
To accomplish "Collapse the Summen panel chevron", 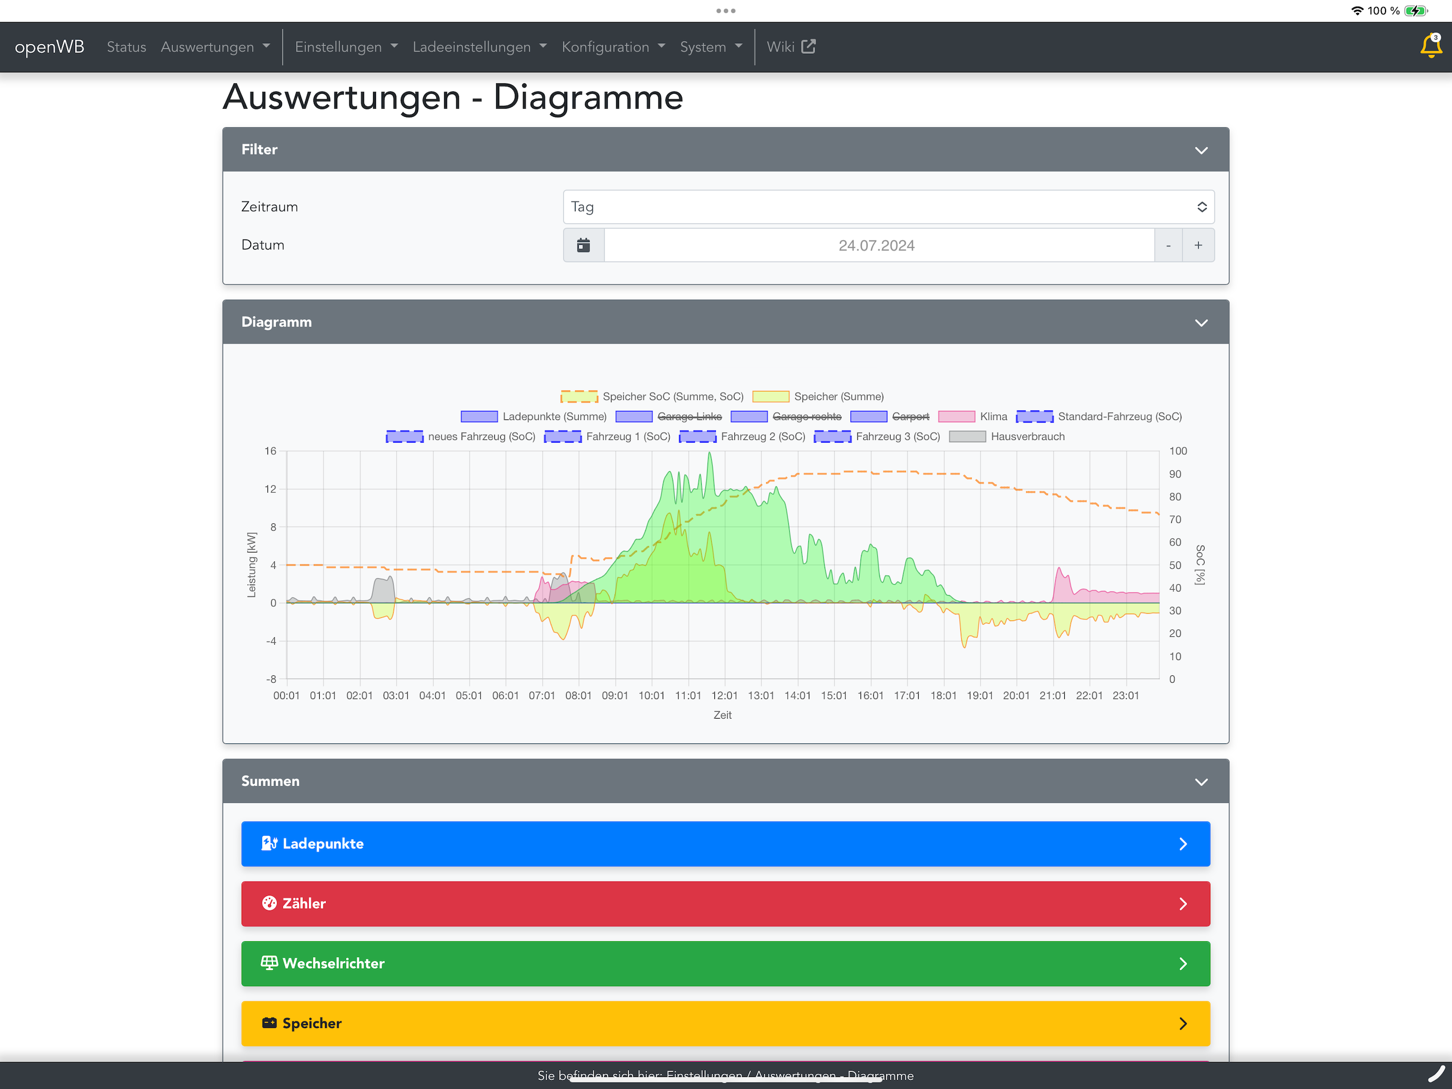I will pos(1201,781).
